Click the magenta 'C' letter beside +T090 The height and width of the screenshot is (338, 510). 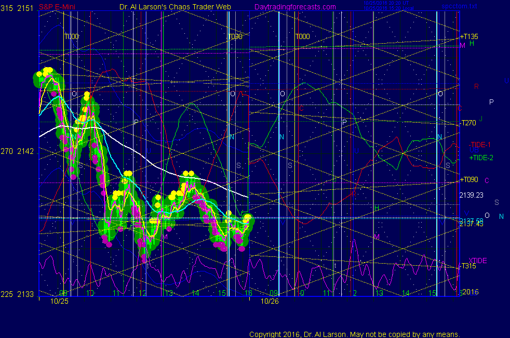tap(487, 180)
